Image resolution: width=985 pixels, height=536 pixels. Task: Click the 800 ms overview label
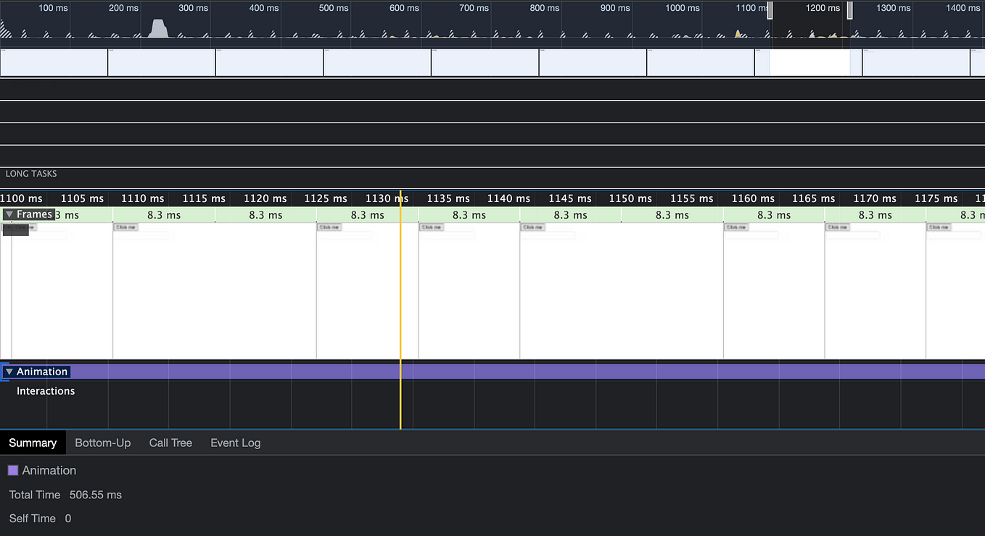545,8
